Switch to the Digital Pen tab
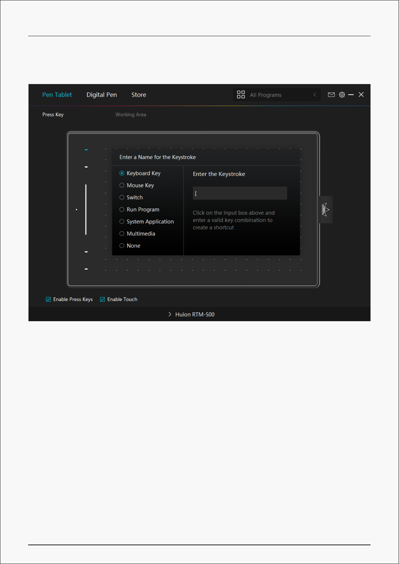Viewport: 399px width, 564px height. tap(102, 95)
